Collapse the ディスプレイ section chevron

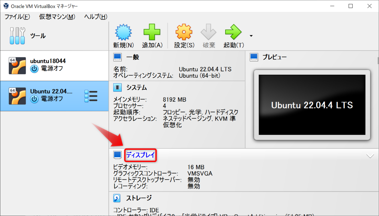coord(370,156)
